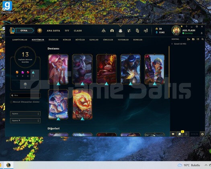
Task: Open the blue fedora skin card
Action: tap(131, 69)
